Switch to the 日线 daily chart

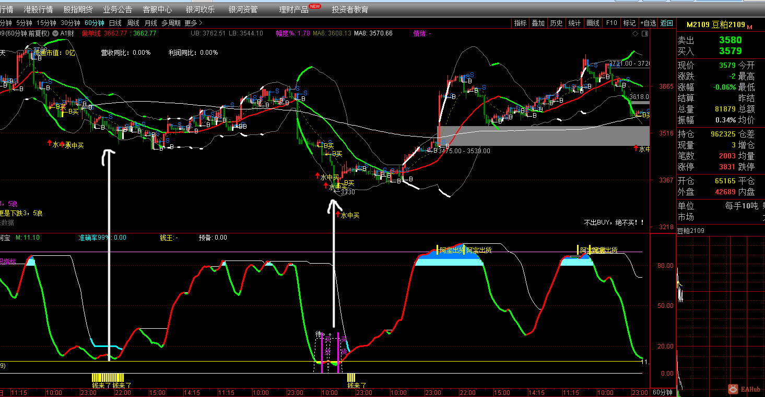coord(115,23)
